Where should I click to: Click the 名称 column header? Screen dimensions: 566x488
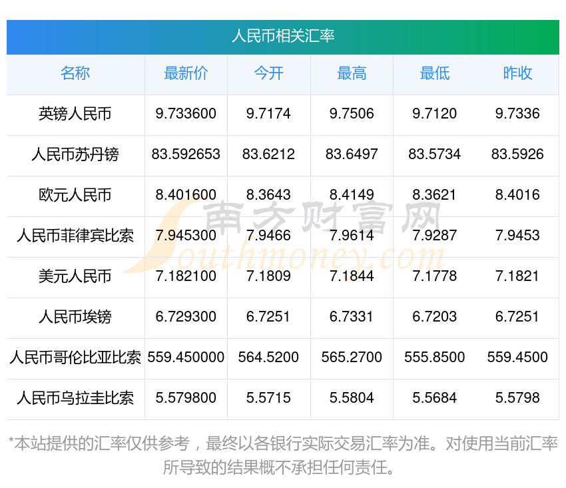click(75, 73)
